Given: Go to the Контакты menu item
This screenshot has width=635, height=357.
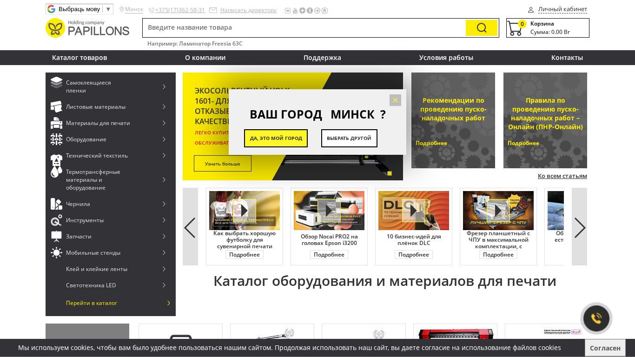Looking at the screenshot, I should coord(567,58).
